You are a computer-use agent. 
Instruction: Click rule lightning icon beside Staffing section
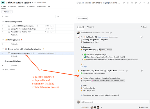22,40
